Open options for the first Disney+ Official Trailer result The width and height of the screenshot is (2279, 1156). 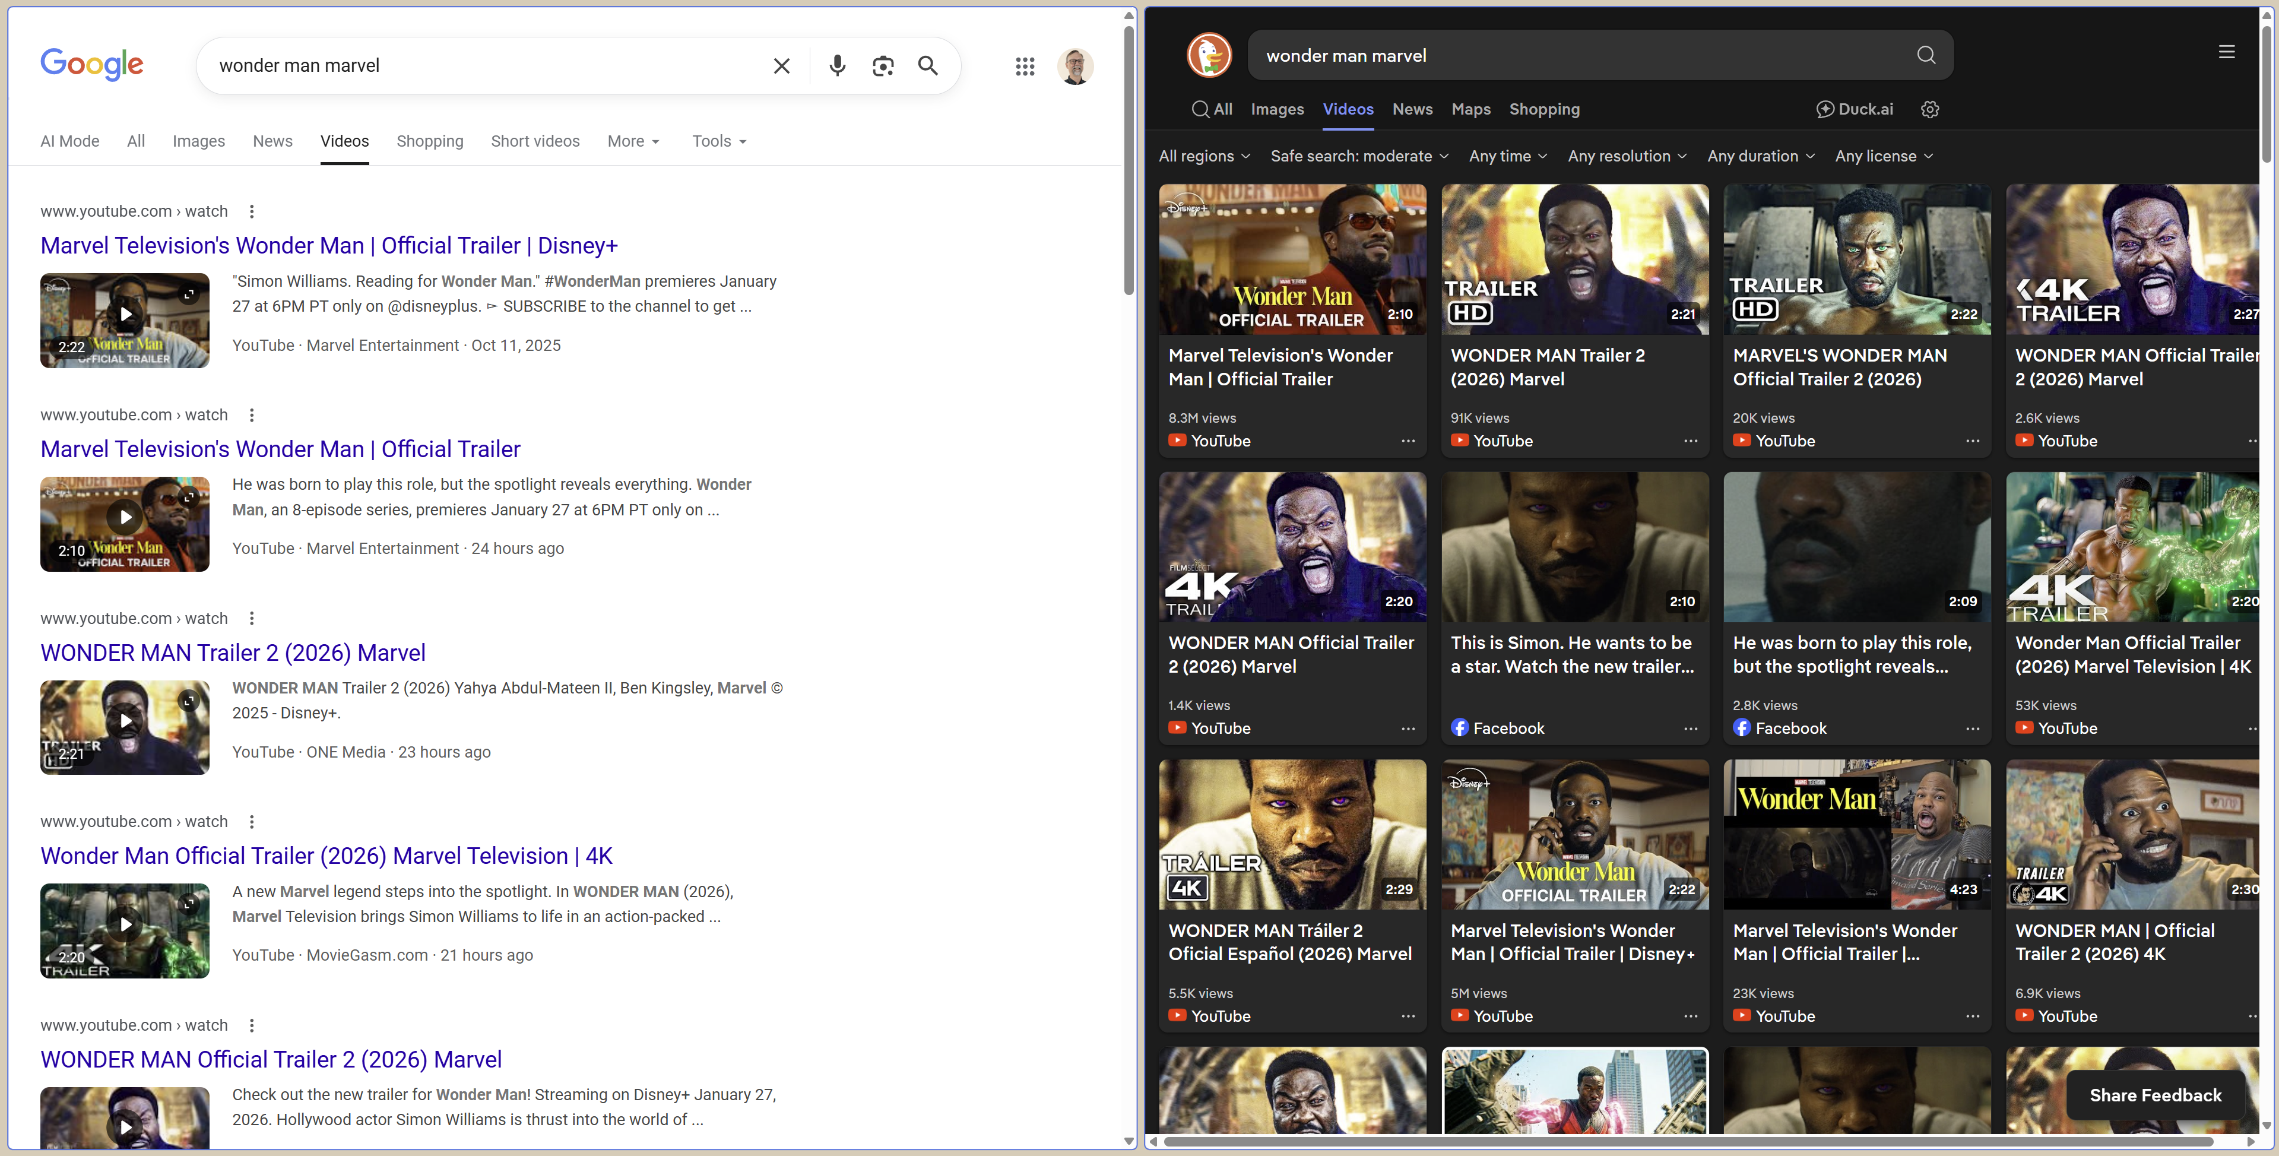click(x=252, y=211)
